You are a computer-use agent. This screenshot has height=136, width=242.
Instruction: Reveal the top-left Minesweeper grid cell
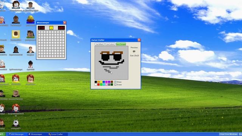click(x=39, y=32)
